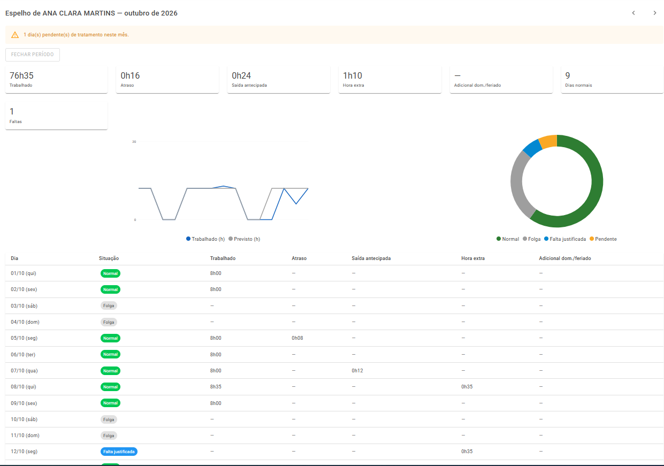Toggle the Previsto (h) series in line chart legend
This screenshot has height=466, width=664.
point(245,239)
